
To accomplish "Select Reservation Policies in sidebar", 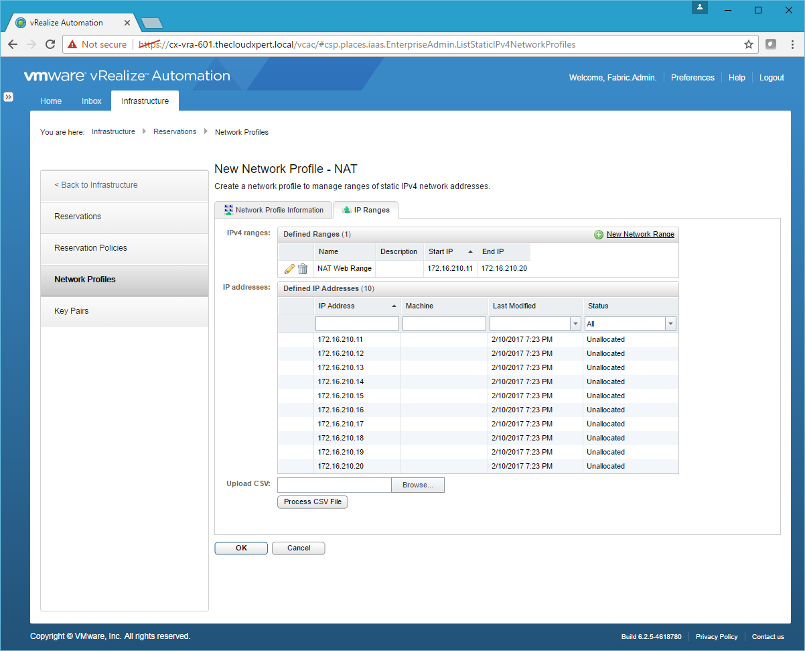I will 90,248.
